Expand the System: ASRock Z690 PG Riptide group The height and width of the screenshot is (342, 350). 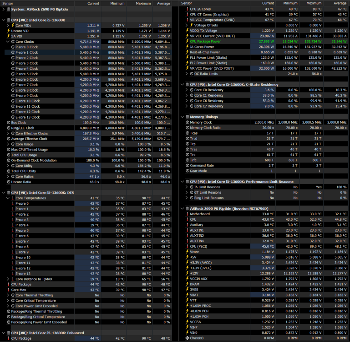click(4, 9)
